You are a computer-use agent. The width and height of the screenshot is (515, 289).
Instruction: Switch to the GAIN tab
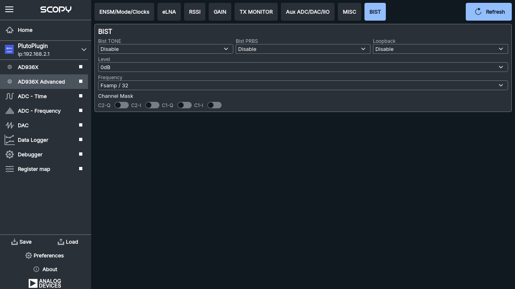coord(220,12)
